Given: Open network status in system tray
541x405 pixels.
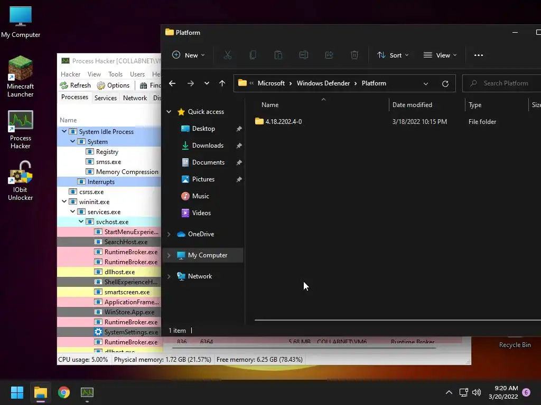Looking at the screenshot, I should point(463,392).
